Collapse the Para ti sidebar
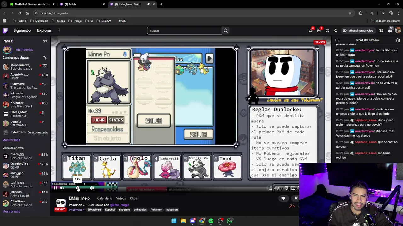Screen dimensions: 403x226 pyautogui.click(x=45, y=41)
